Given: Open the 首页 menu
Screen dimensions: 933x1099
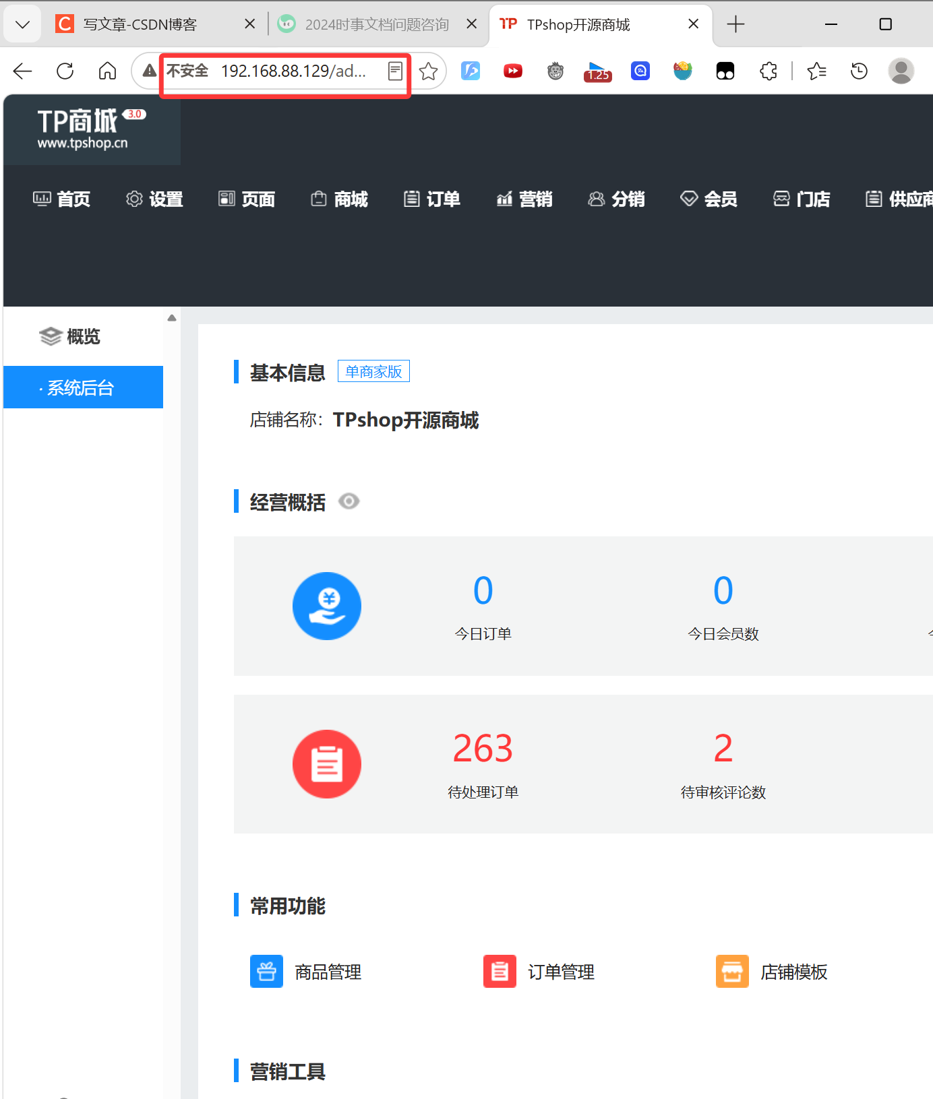Looking at the screenshot, I should 61,199.
